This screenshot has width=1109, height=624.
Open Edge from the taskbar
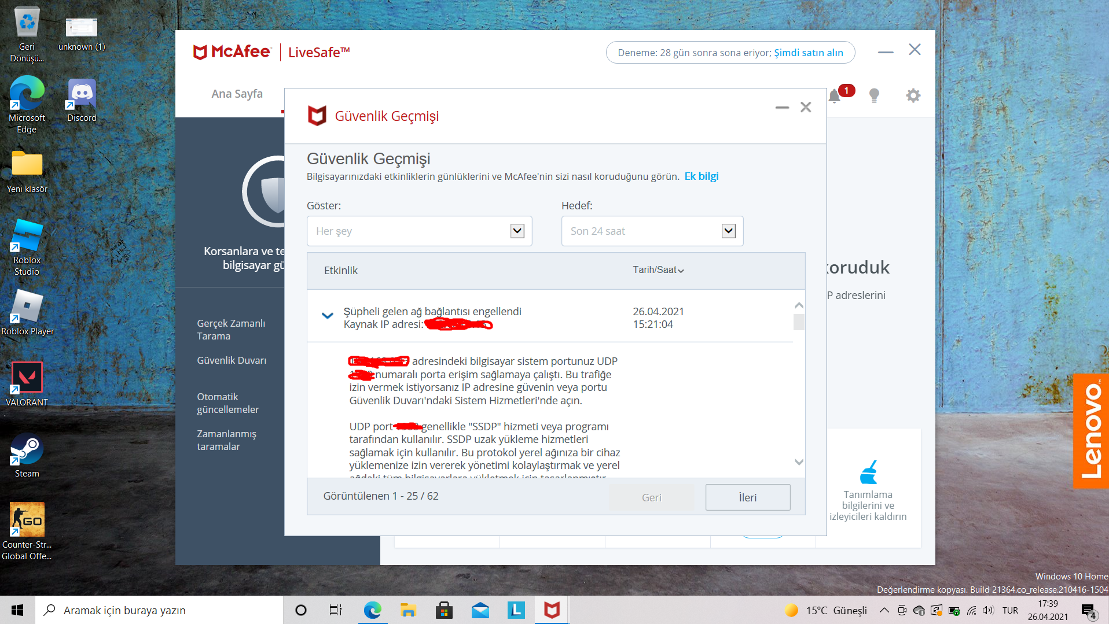click(x=372, y=610)
